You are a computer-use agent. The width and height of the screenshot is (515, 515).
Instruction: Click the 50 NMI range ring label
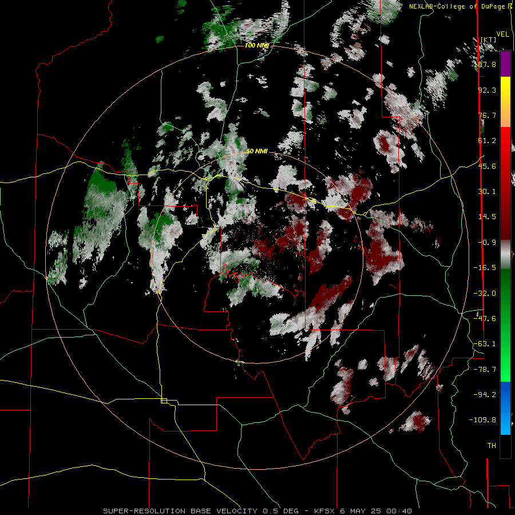(x=257, y=151)
